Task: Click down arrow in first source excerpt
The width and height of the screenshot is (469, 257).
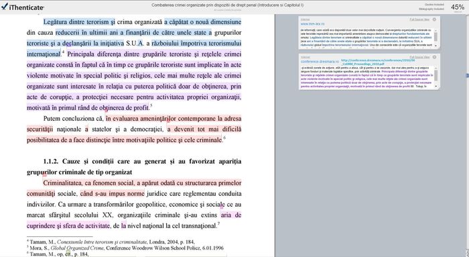Action: 435,46
